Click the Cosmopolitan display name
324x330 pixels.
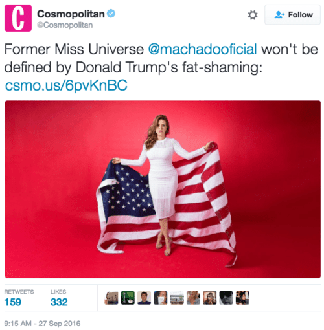(71, 14)
